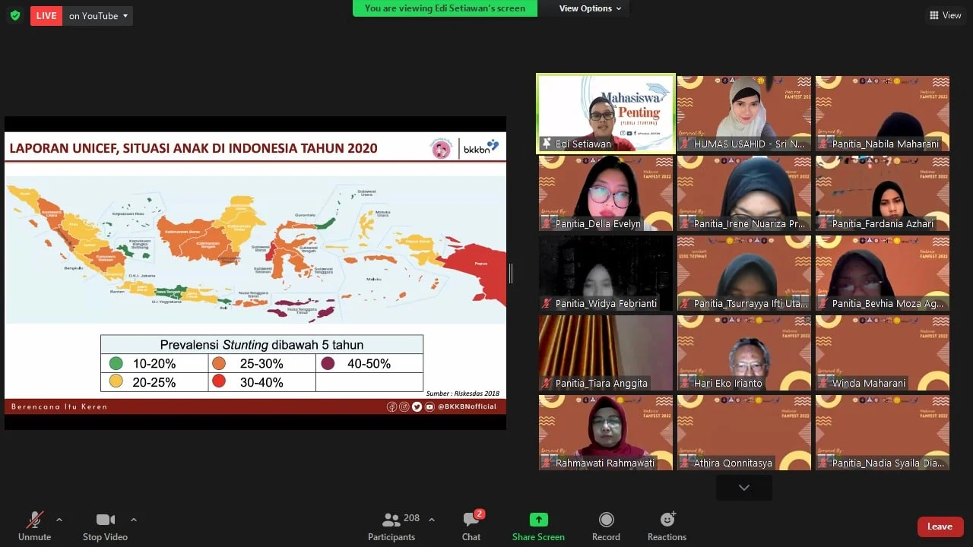Click muted mic icon for Panitia_Tsurrayya Ifti
This screenshot has width=973, height=547.
pos(685,303)
